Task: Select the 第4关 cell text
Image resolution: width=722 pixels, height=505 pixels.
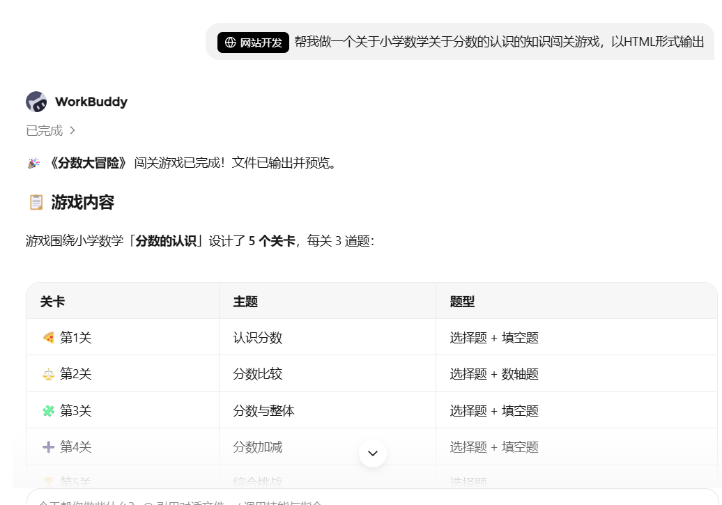Action: (x=76, y=447)
